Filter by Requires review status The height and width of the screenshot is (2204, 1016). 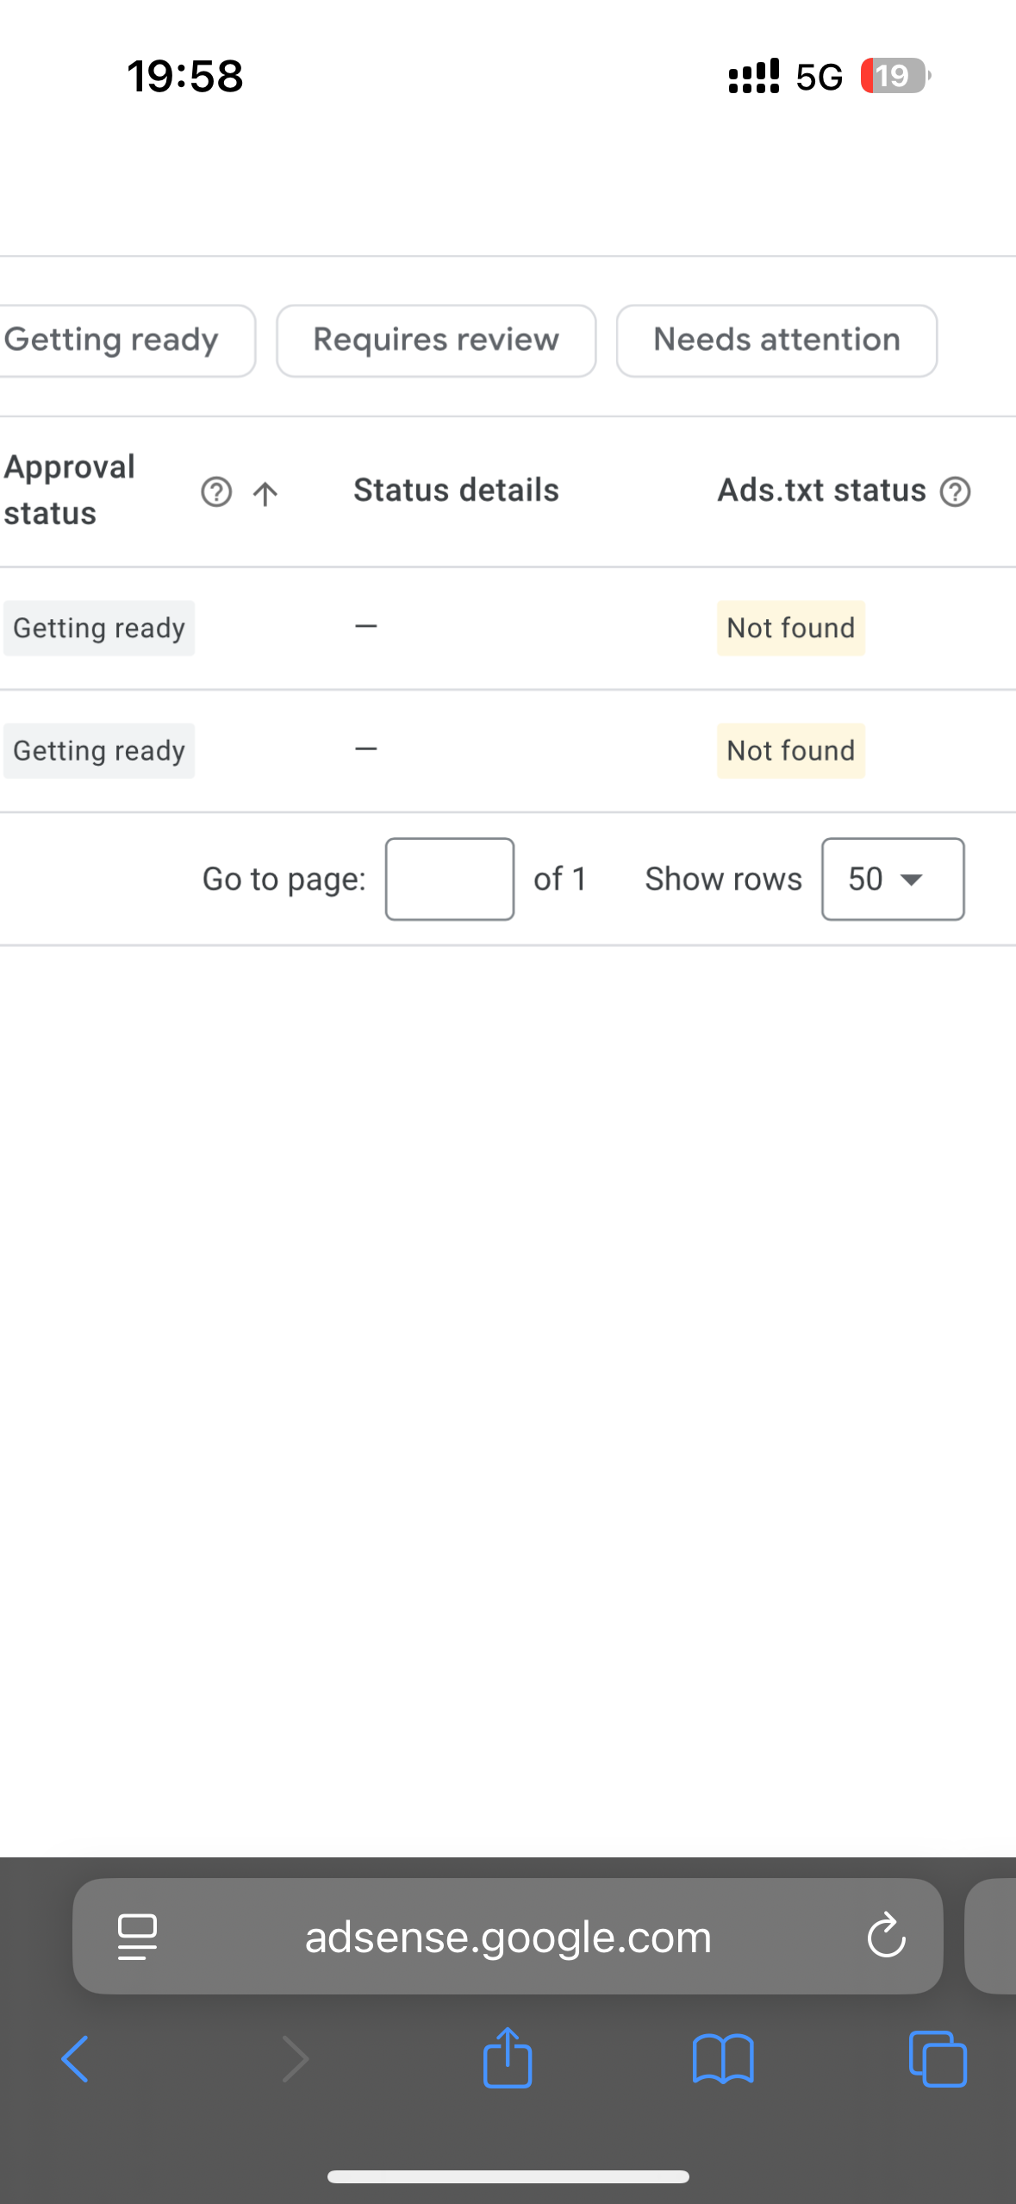point(436,341)
